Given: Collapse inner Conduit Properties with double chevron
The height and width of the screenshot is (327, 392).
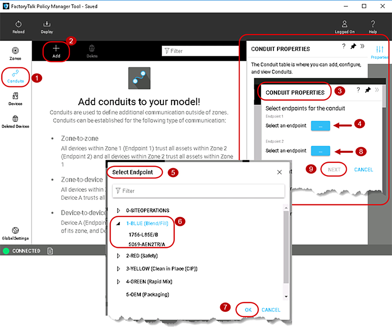Looking at the screenshot, I should tap(377, 90).
